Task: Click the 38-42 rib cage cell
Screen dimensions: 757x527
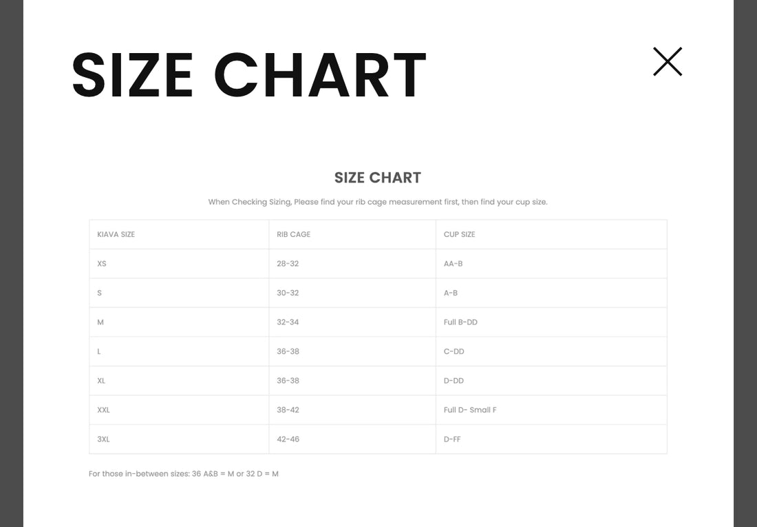Action: click(288, 410)
